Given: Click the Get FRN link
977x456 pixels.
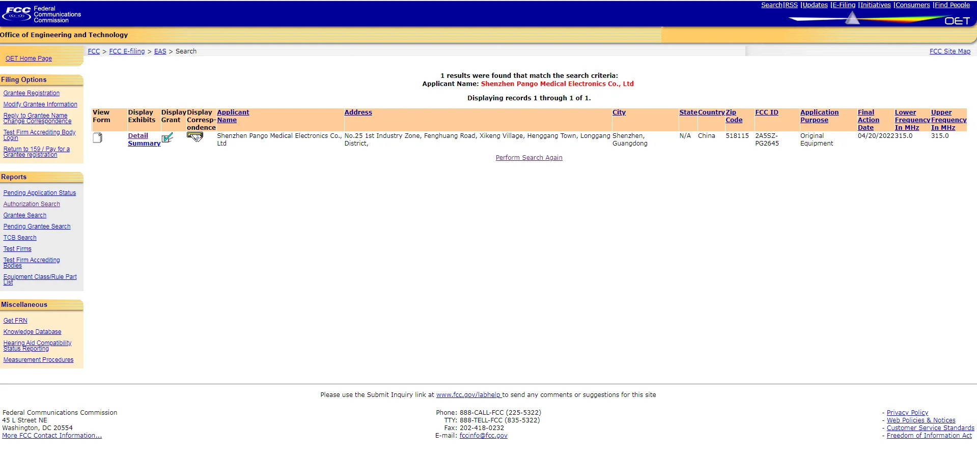Looking at the screenshot, I should [x=15, y=321].
